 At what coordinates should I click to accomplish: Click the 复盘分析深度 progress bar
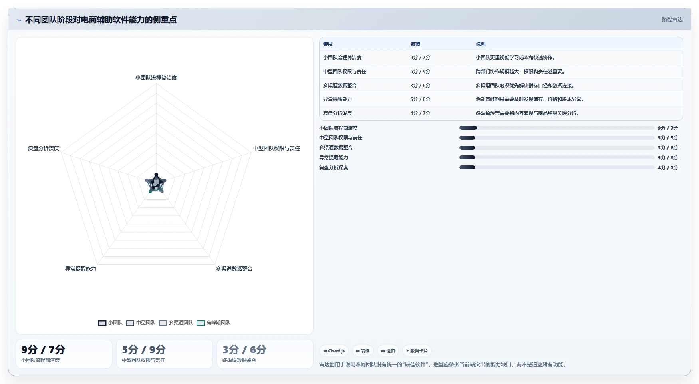(557, 167)
